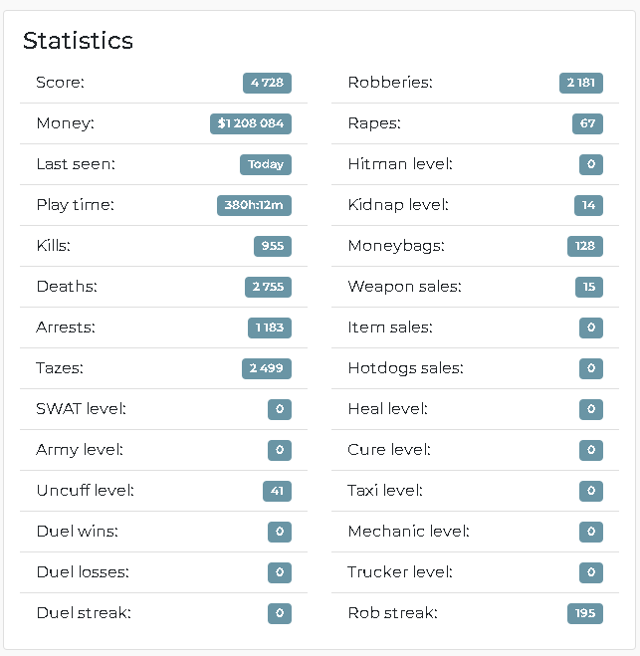Click the Mechanic level zero badge

(591, 532)
